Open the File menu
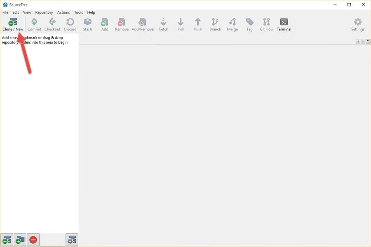 tap(5, 12)
